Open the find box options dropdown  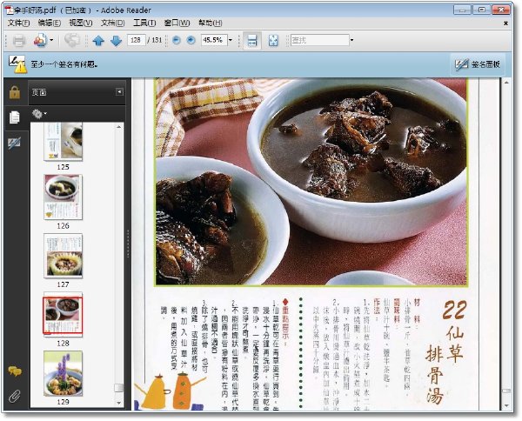tap(351, 40)
